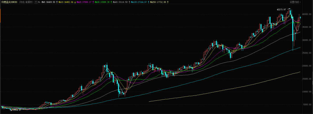Click the MA250:17712.88 indicator label

[x=158, y=2]
